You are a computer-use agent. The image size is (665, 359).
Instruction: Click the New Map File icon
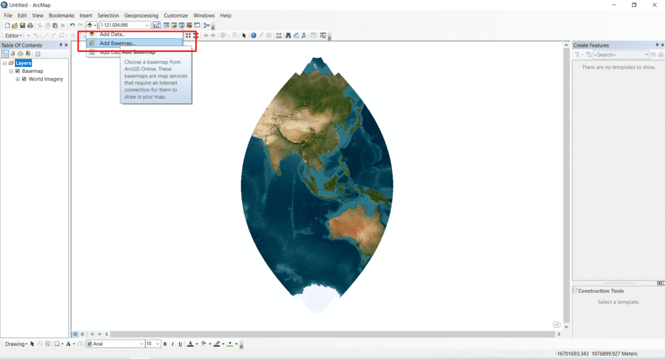tap(7, 25)
